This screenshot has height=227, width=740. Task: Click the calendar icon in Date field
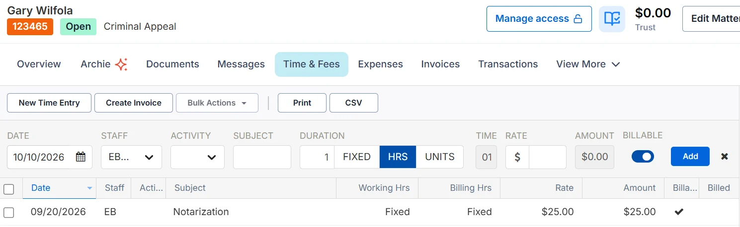point(81,157)
